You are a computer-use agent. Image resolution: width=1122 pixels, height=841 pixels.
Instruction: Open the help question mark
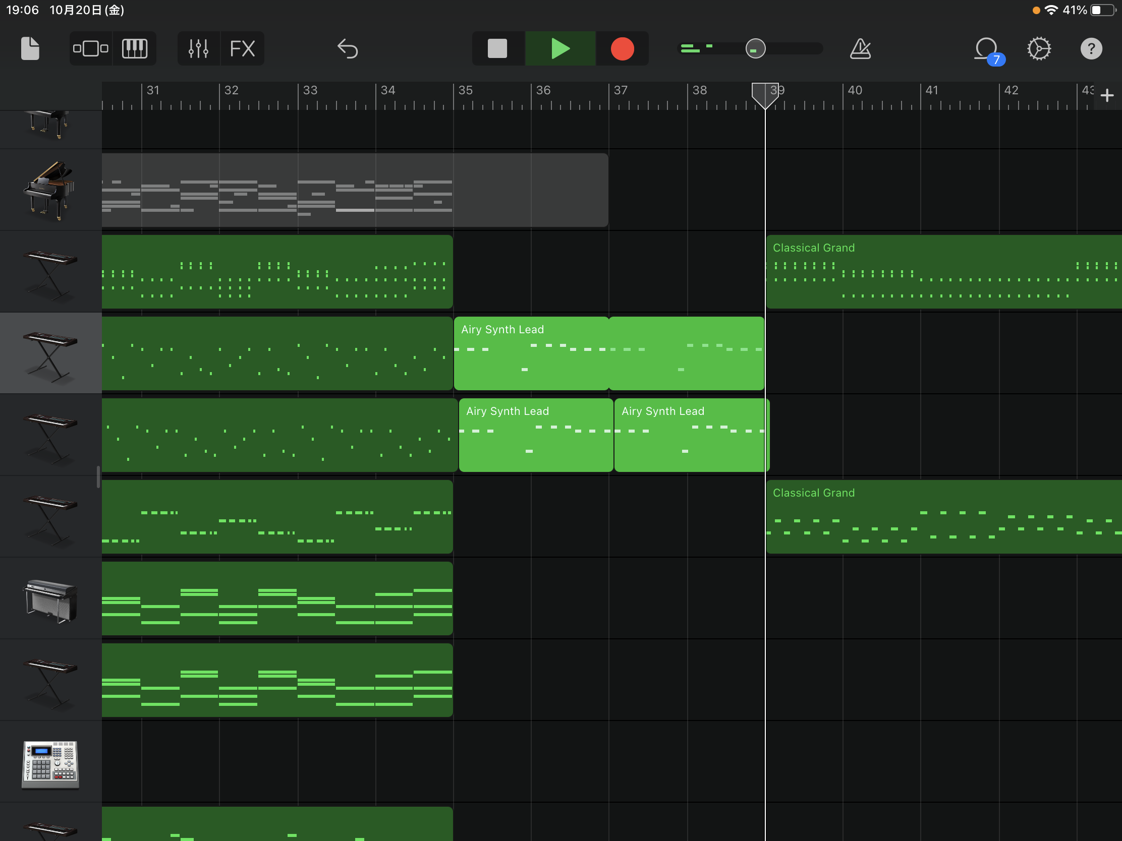click(x=1091, y=49)
